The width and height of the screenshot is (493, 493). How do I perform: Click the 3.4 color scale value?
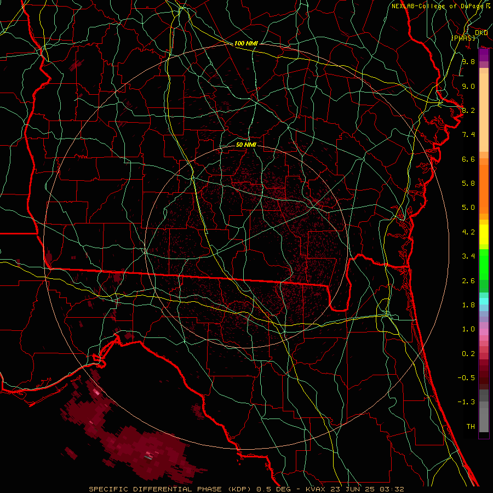click(x=468, y=256)
